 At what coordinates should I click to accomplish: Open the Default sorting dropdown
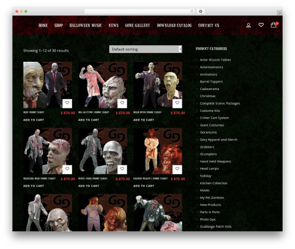coord(146,49)
